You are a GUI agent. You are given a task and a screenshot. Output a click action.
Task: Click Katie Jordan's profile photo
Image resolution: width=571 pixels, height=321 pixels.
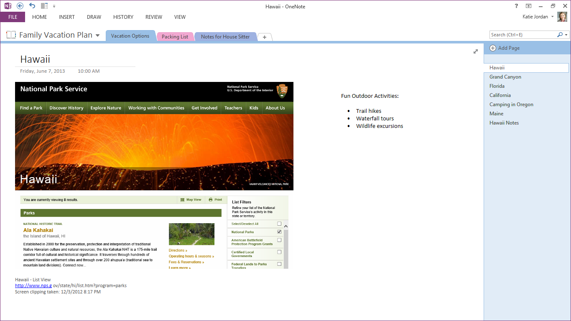point(562,17)
